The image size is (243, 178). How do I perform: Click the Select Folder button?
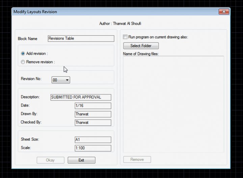[x=141, y=46]
